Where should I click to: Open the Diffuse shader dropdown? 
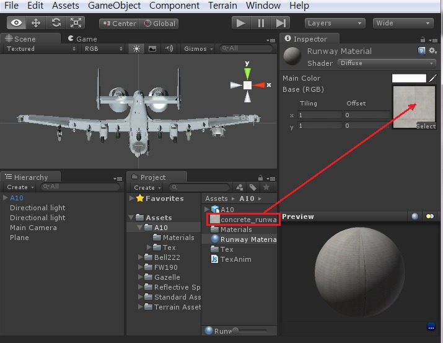click(387, 63)
